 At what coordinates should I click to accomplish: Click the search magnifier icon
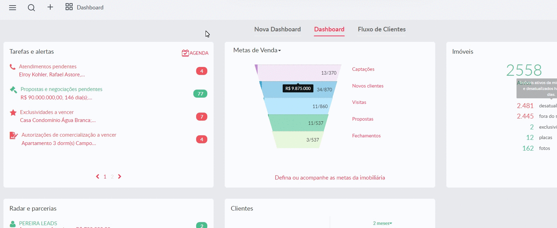(x=31, y=8)
